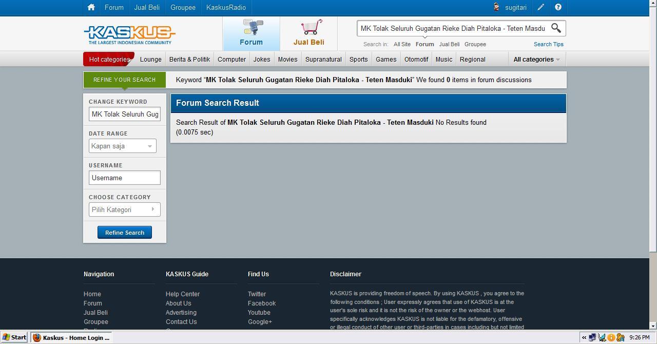Image resolution: width=657 pixels, height=344 pixels.
Task: Open Berita & Politik category
Action: tap(189, 59)
